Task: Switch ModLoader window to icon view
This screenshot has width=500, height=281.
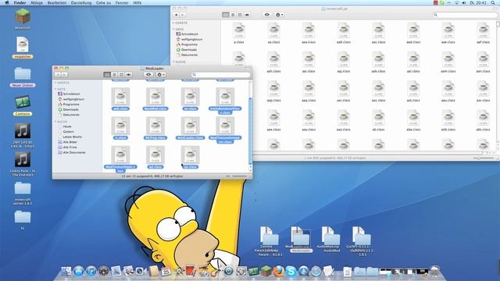Action: [x=107, y=75]
